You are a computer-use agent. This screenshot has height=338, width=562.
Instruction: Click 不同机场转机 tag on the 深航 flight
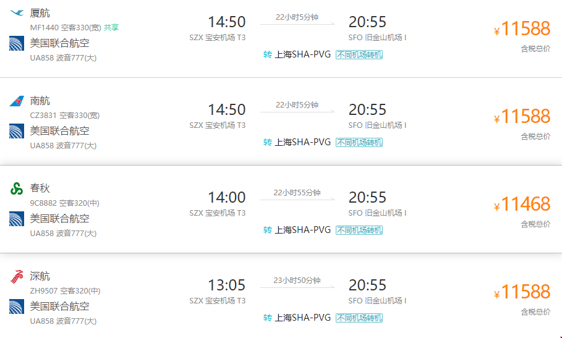[359, 318]
